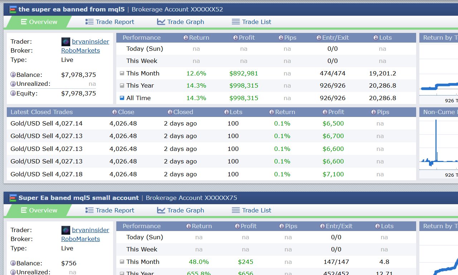This screenshot has width=458, height=275.
Task: Click Balance info icon for account XXXXXX75
Action: tap(13, 263)
